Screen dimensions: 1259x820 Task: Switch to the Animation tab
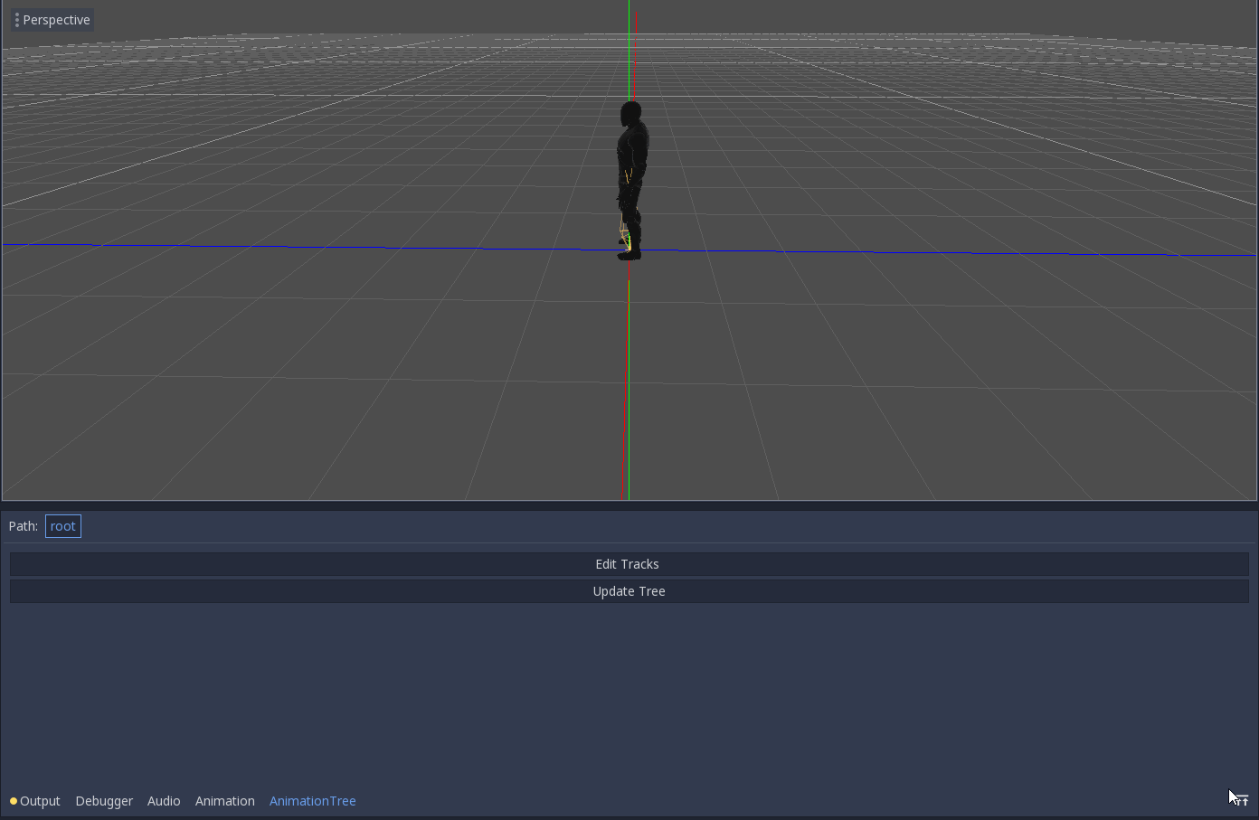[225, 801]
